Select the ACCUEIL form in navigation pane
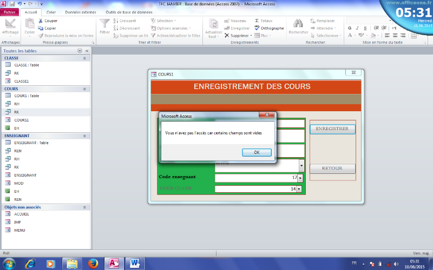 (x=21, y=214)
